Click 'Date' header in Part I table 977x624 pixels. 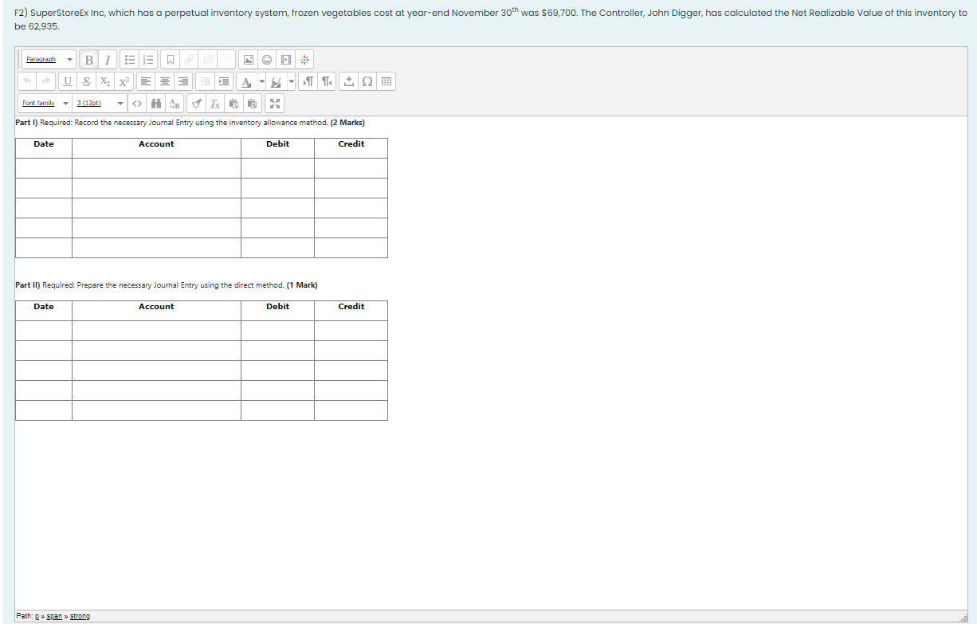(44, 144)
